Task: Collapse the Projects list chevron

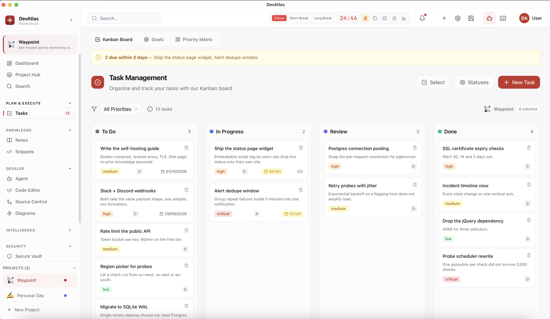Action: [74, 268]
